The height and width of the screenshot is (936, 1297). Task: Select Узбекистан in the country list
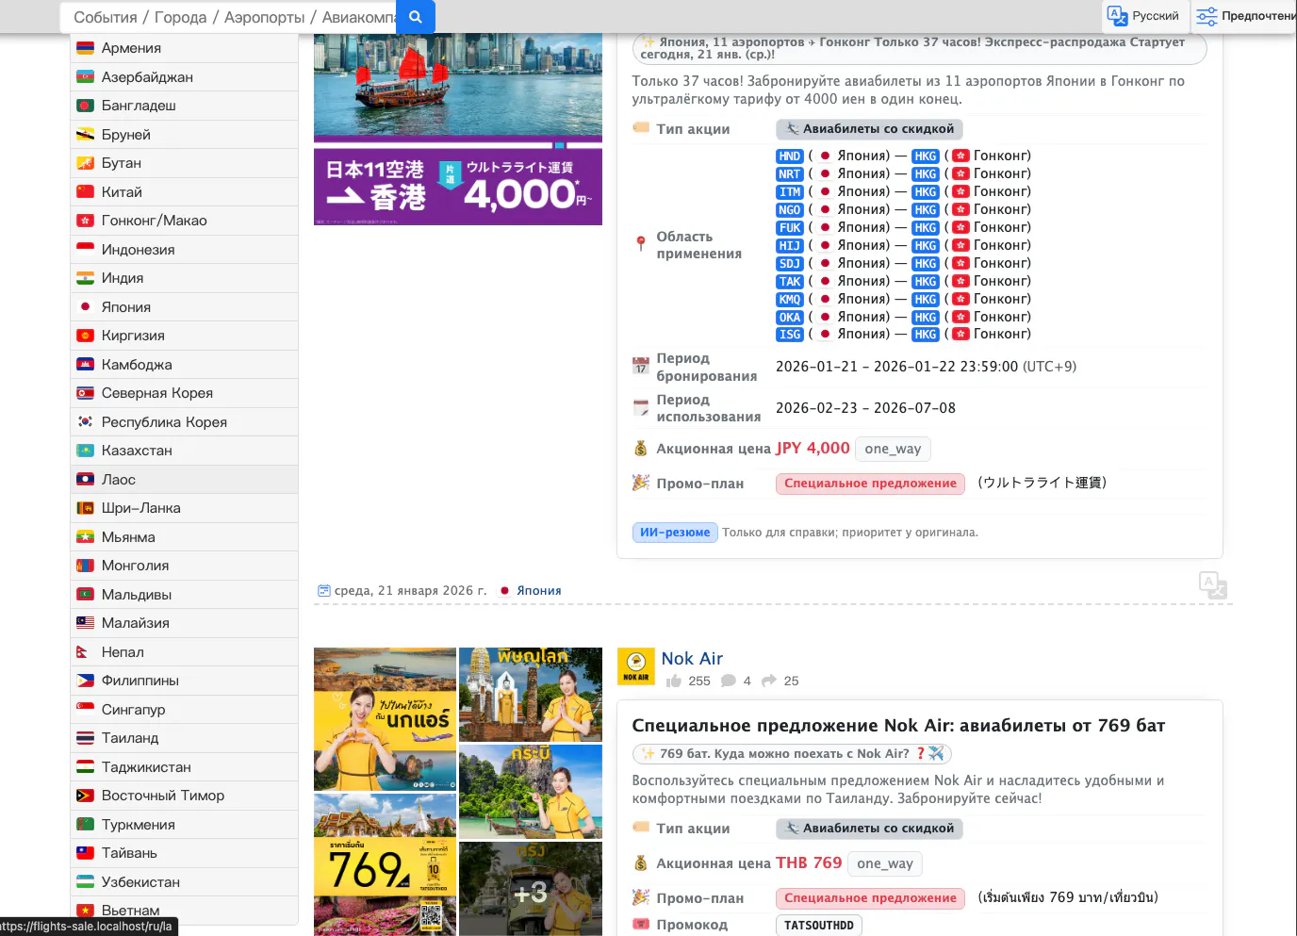tap(185, 882)
